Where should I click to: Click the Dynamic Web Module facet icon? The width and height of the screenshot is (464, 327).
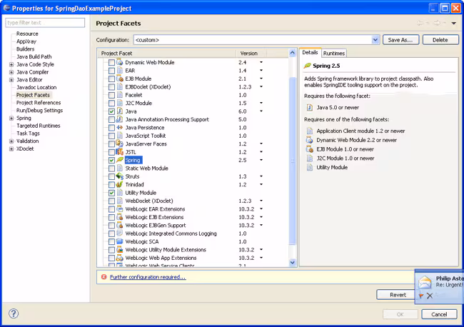(120, 63)
